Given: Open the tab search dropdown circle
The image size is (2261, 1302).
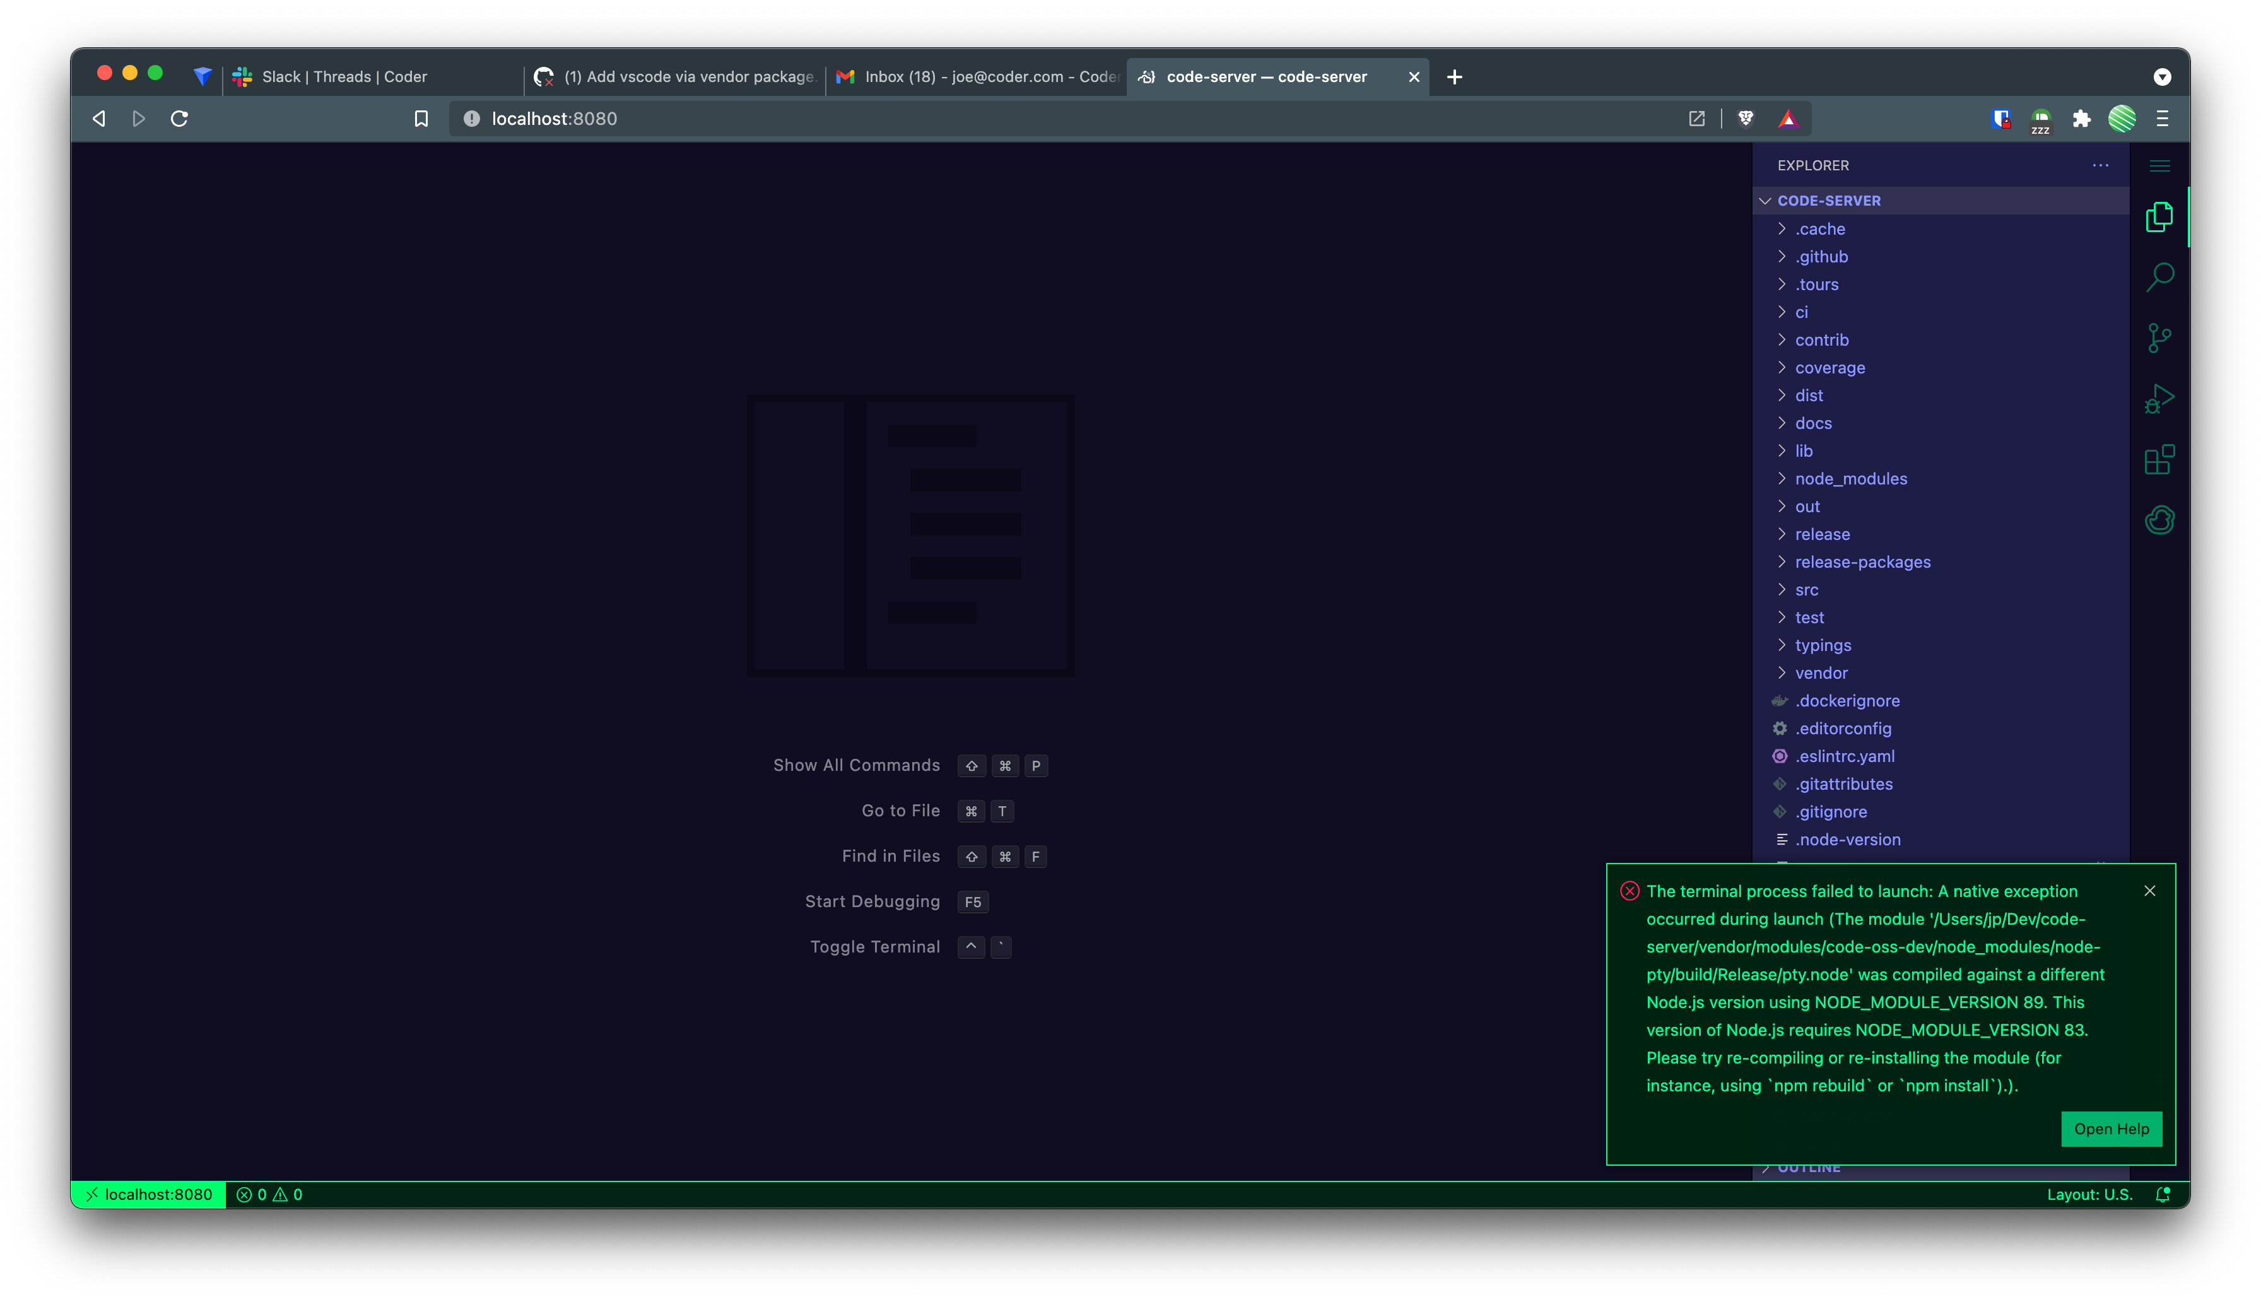Looking at the screenshot, I should tap(2162, 77).
